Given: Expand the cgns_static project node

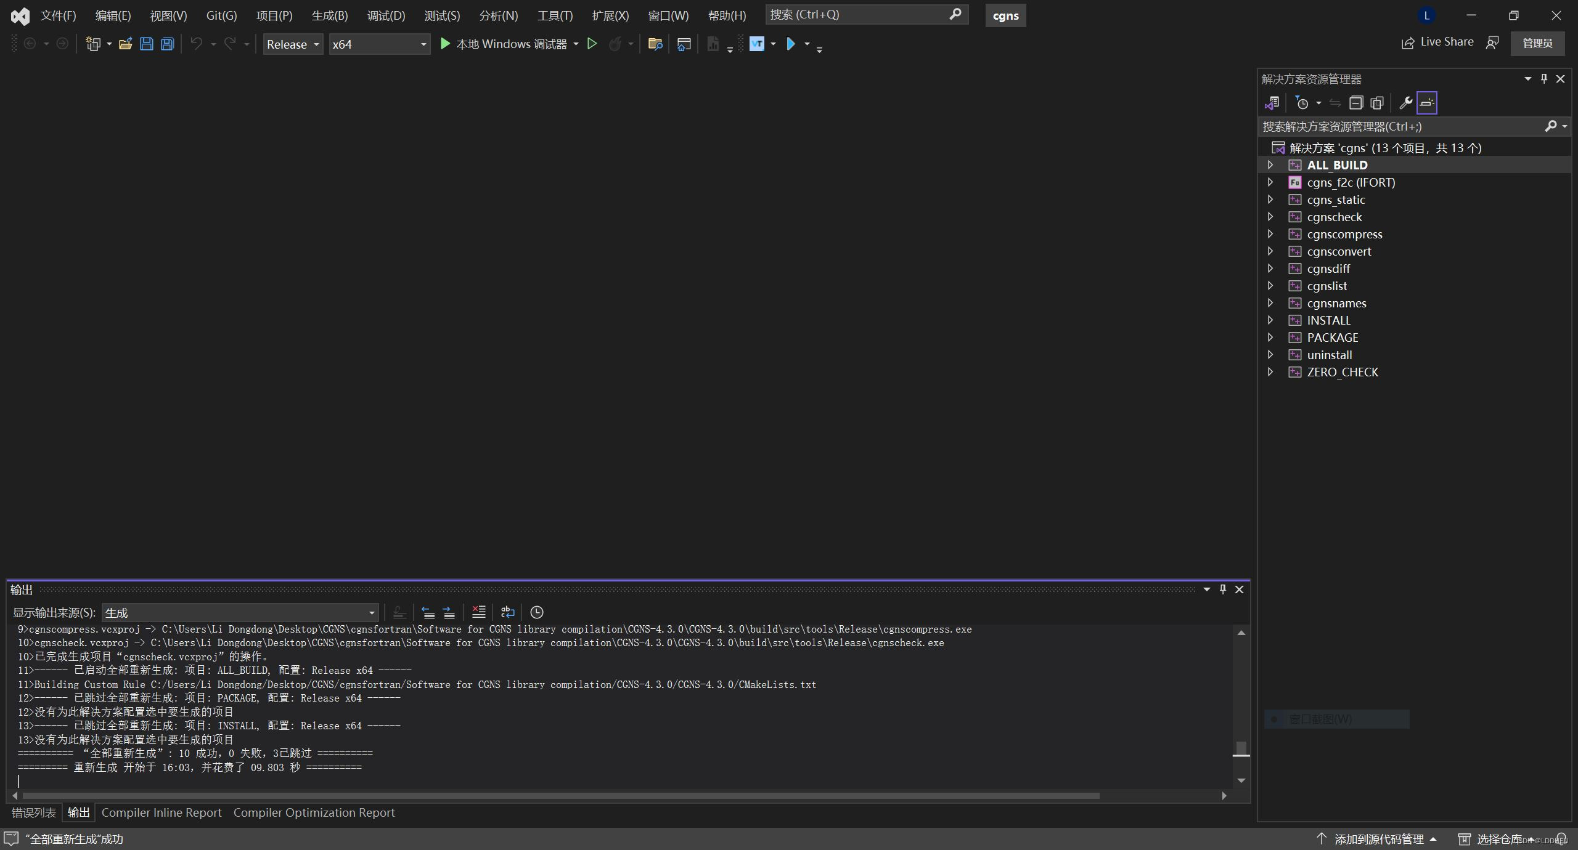Looking at the screenshot, I should (1270, 200).
